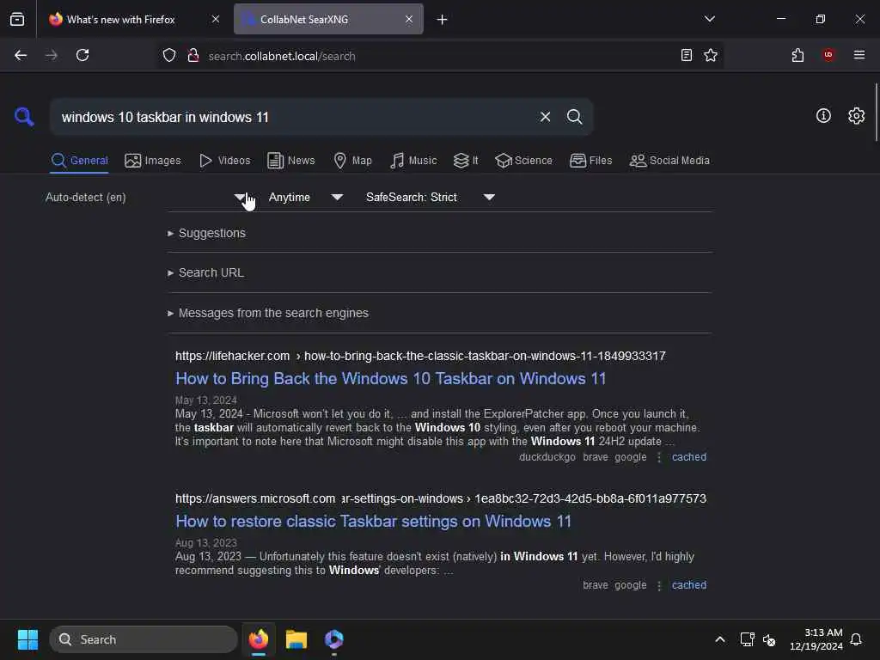
Task: Bookmark this page with star icon
Action: 711,55
